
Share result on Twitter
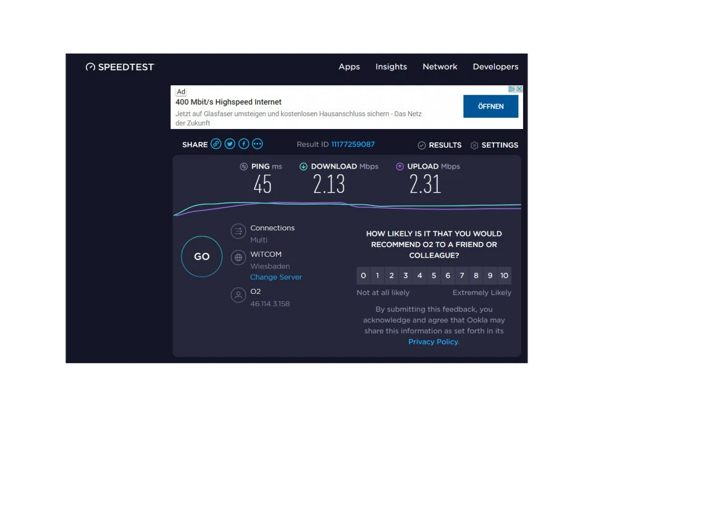coord(230,144)
